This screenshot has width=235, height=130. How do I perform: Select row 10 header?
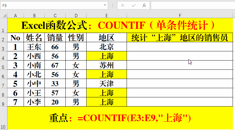click(4, 118)
